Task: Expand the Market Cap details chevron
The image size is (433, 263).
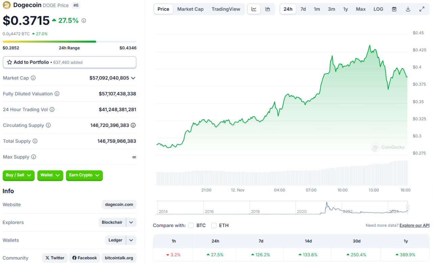Action: click(133, 78)
